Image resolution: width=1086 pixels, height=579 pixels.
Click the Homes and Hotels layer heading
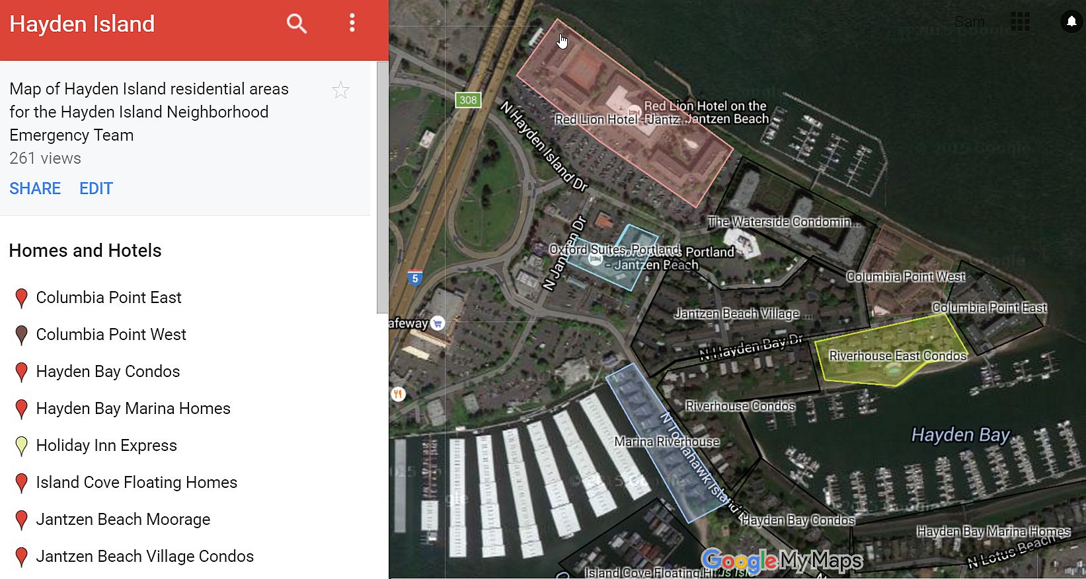pos(85,251)
